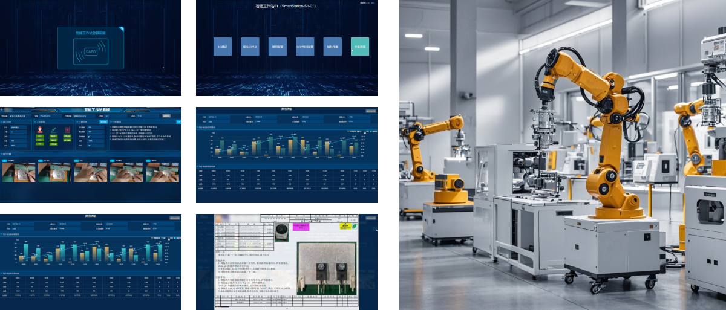Screen dimensions: 726x310
Task: Click the pink label on SOP document
Action: 301,227
